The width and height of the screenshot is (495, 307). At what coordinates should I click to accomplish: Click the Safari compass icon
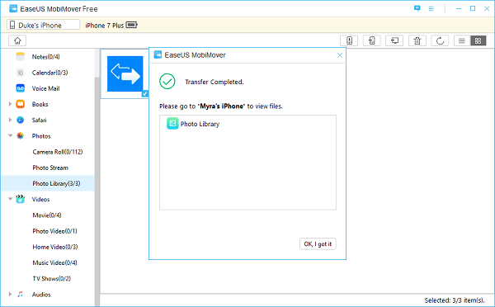click(x=20, y=120)
